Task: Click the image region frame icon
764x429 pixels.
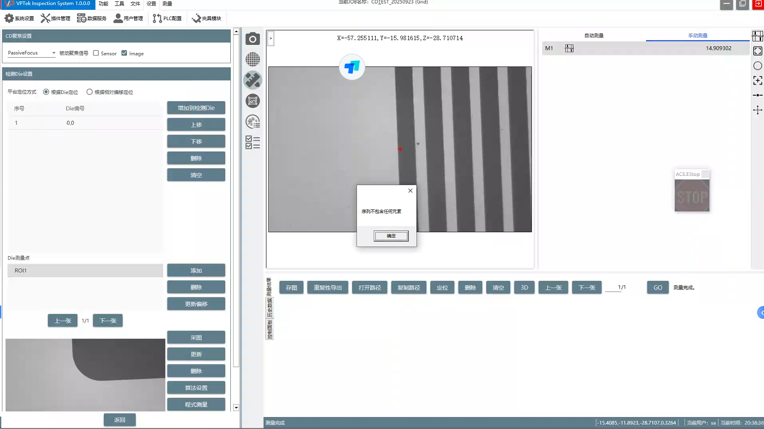Action: 253,101
